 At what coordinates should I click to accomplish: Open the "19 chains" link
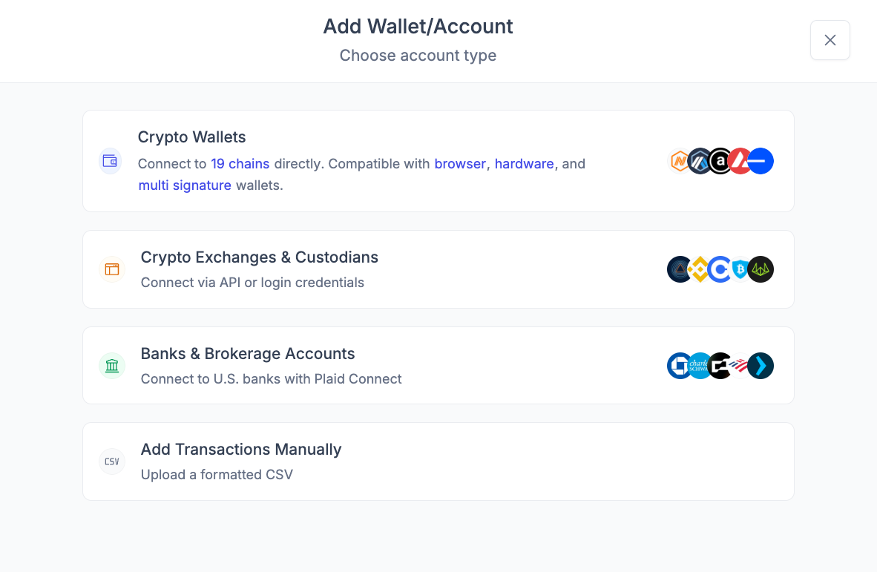click(x=240, y=164)
